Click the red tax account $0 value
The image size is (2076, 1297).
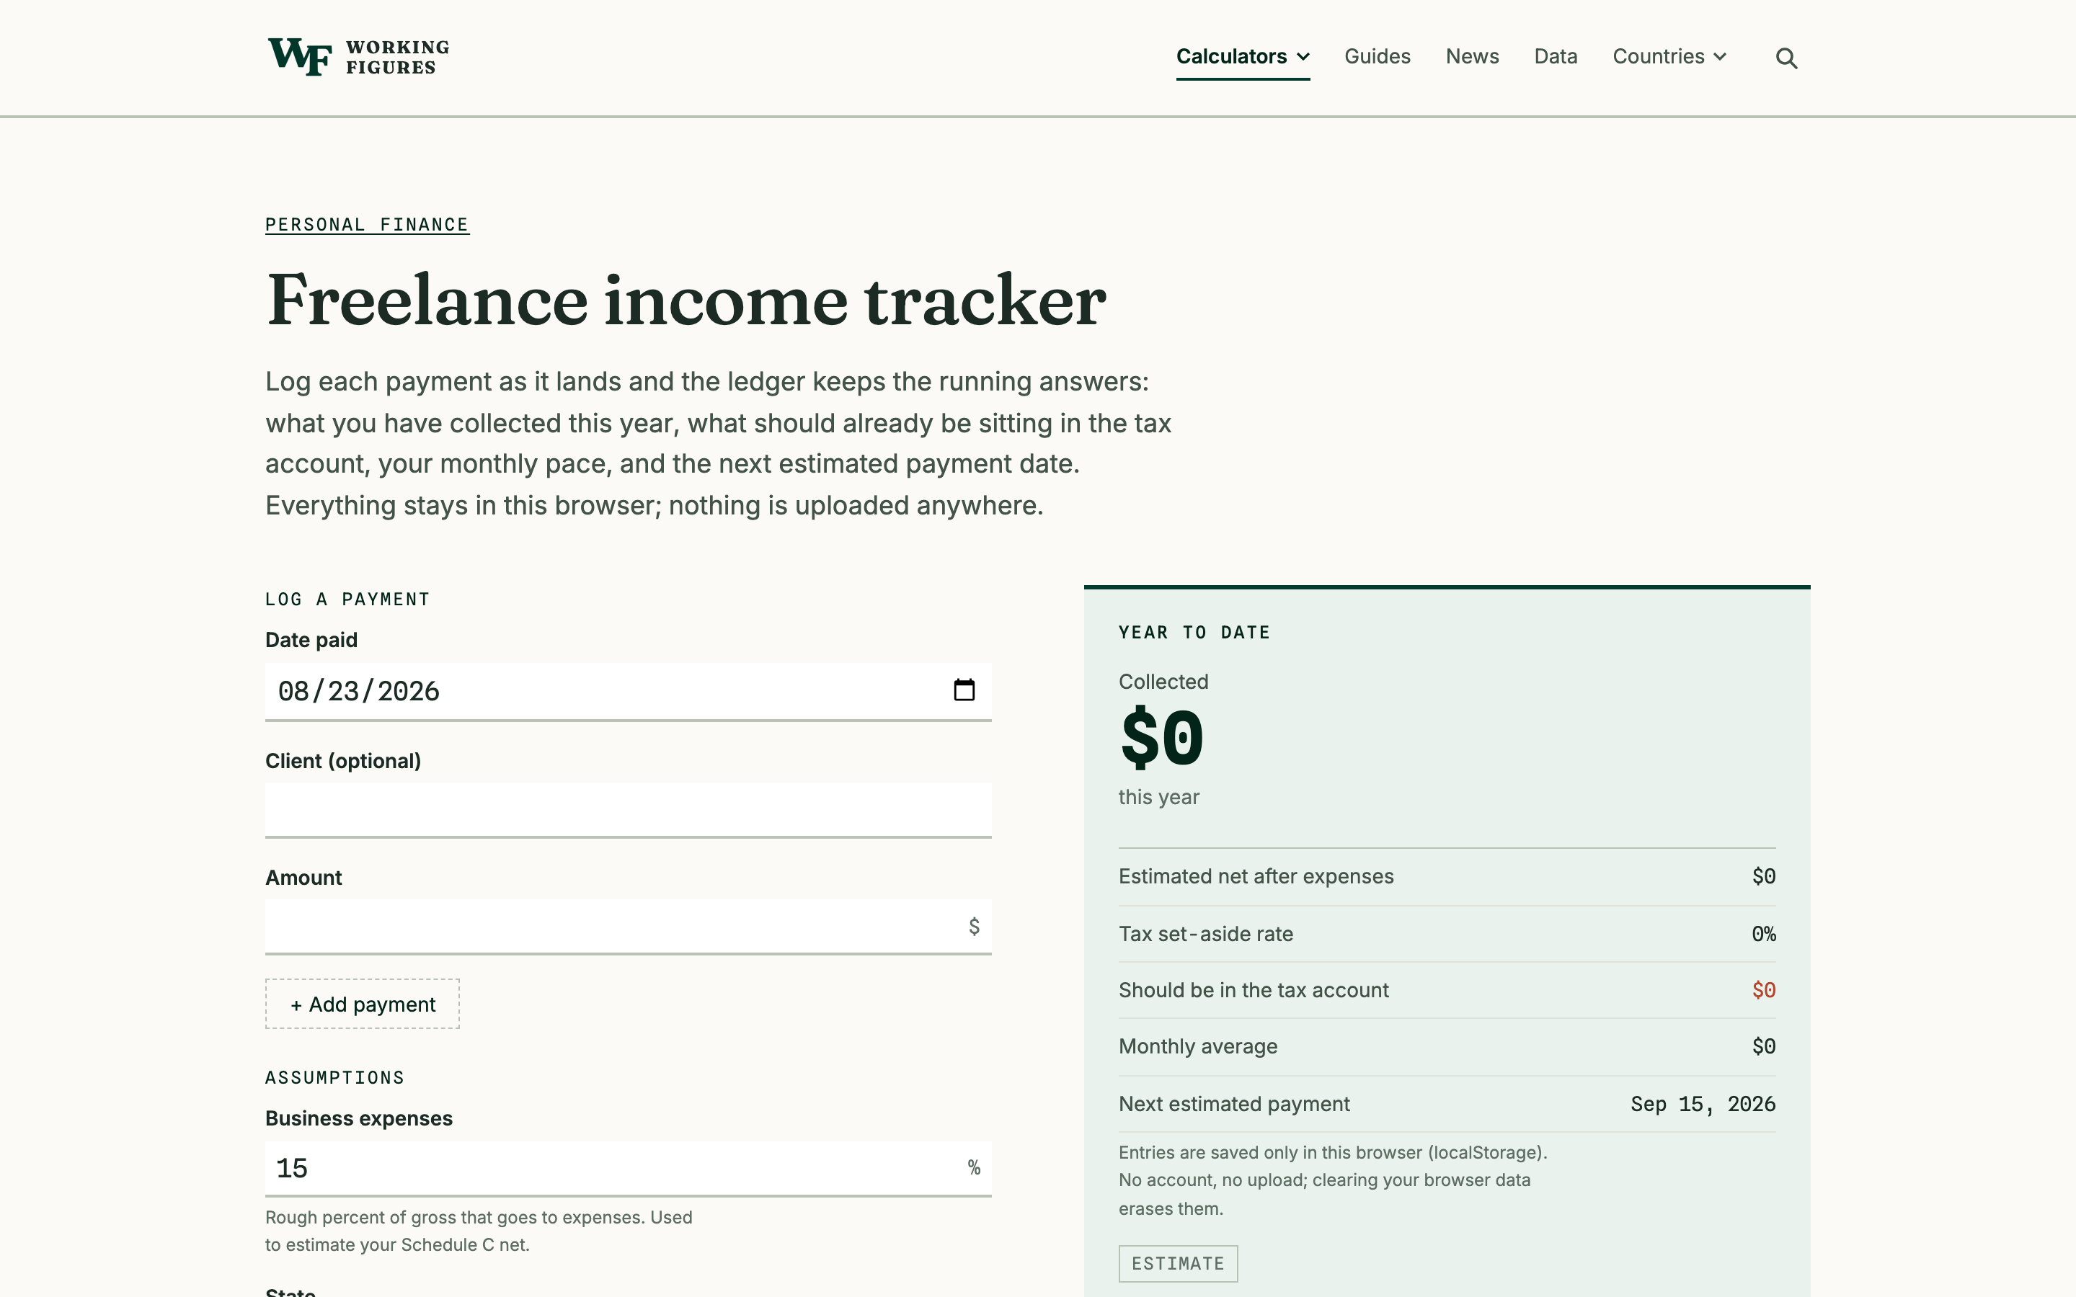pos(1764,990)
